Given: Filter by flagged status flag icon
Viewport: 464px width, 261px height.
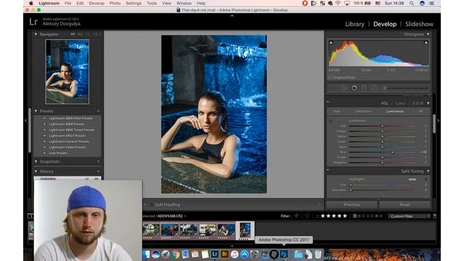Looking at the screenshot, I should (x=297, y=216).
